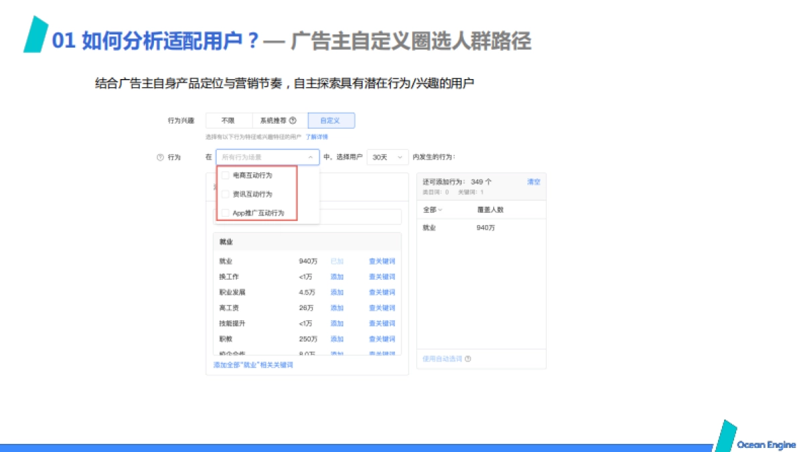Choose the 系统推荐 option
This screenshot has width=803, height=452.
point(273,121)
